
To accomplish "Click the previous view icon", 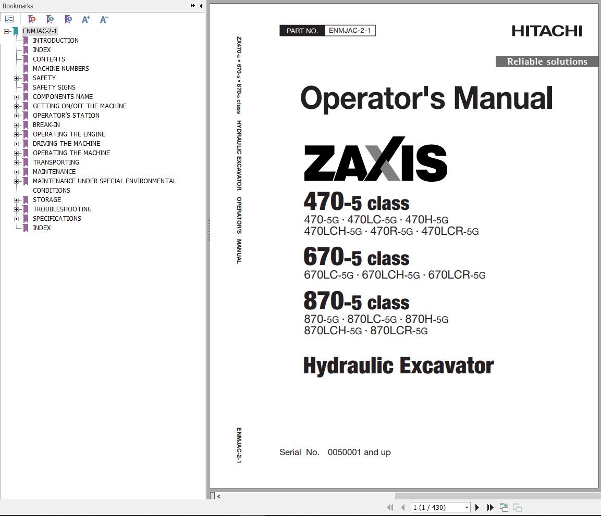I will pos(504,508).
